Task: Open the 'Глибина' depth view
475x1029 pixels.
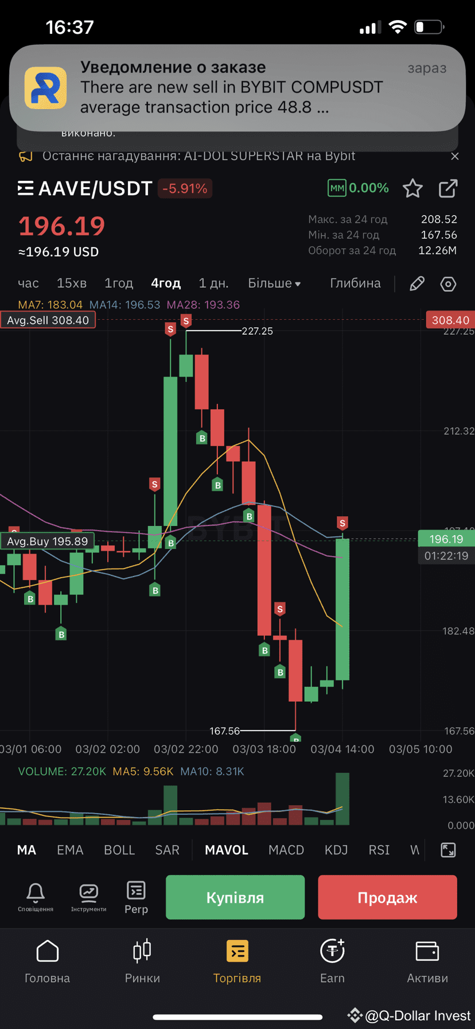Action: coord(355,283)
